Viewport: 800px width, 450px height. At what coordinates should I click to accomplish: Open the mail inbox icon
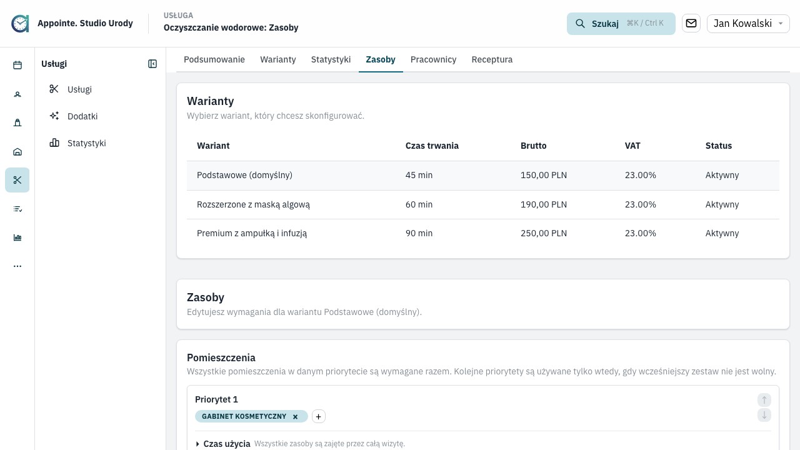click(x=691, y=23)
